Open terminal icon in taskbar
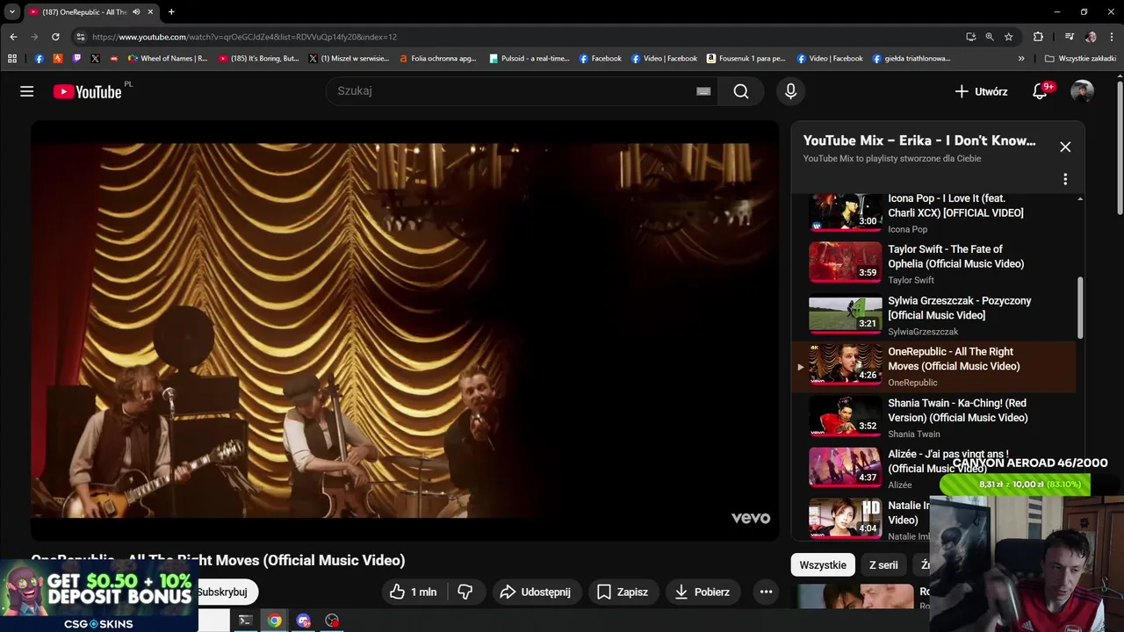The image size is (1124, 632). [x=245, y=621]
